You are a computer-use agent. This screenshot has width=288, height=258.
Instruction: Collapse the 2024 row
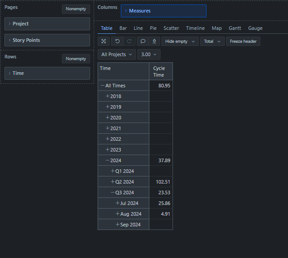[x=107, y=160]
